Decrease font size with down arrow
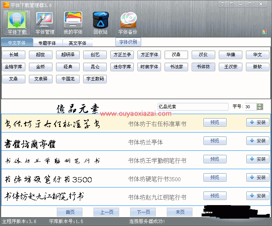This screenshot has height=226, width=272. click(x=260, y=108)
